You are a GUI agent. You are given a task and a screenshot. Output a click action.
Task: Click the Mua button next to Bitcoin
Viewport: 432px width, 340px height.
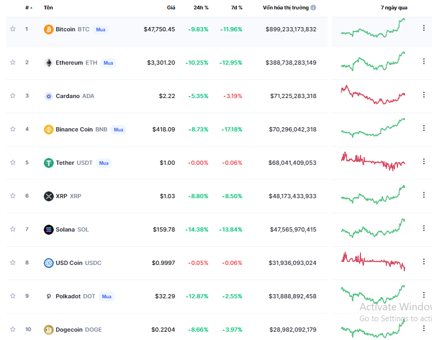pyautogui.click(x=101, y=29)
